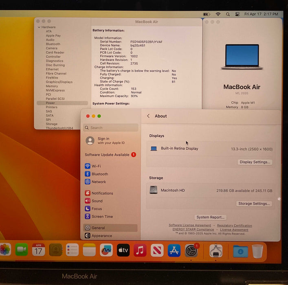This screenshot has height=285, width=288.
Task: Open Spotlight search in menu bar
Action: (x=228, y=14)
